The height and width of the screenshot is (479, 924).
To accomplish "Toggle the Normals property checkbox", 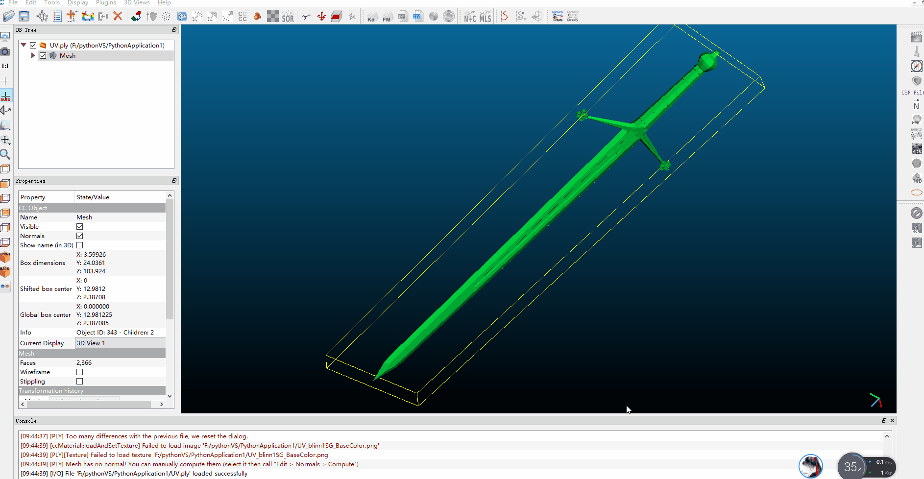I will [80, 236].
